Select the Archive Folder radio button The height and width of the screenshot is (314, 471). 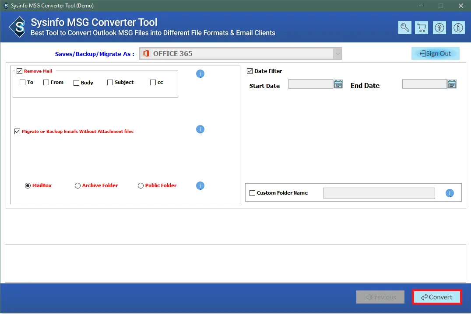[78, 185]
